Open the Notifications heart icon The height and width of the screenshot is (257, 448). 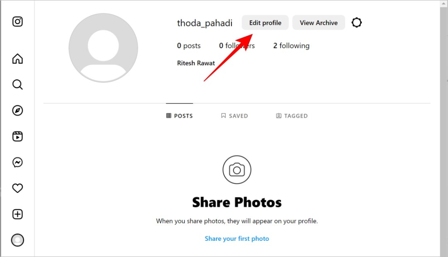[x=17, y=188]
